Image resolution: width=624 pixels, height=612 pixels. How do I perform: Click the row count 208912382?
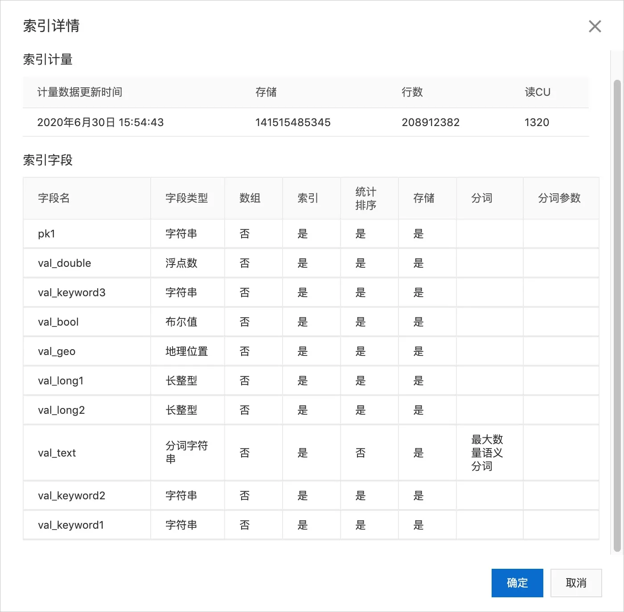(x=431, y=122)
